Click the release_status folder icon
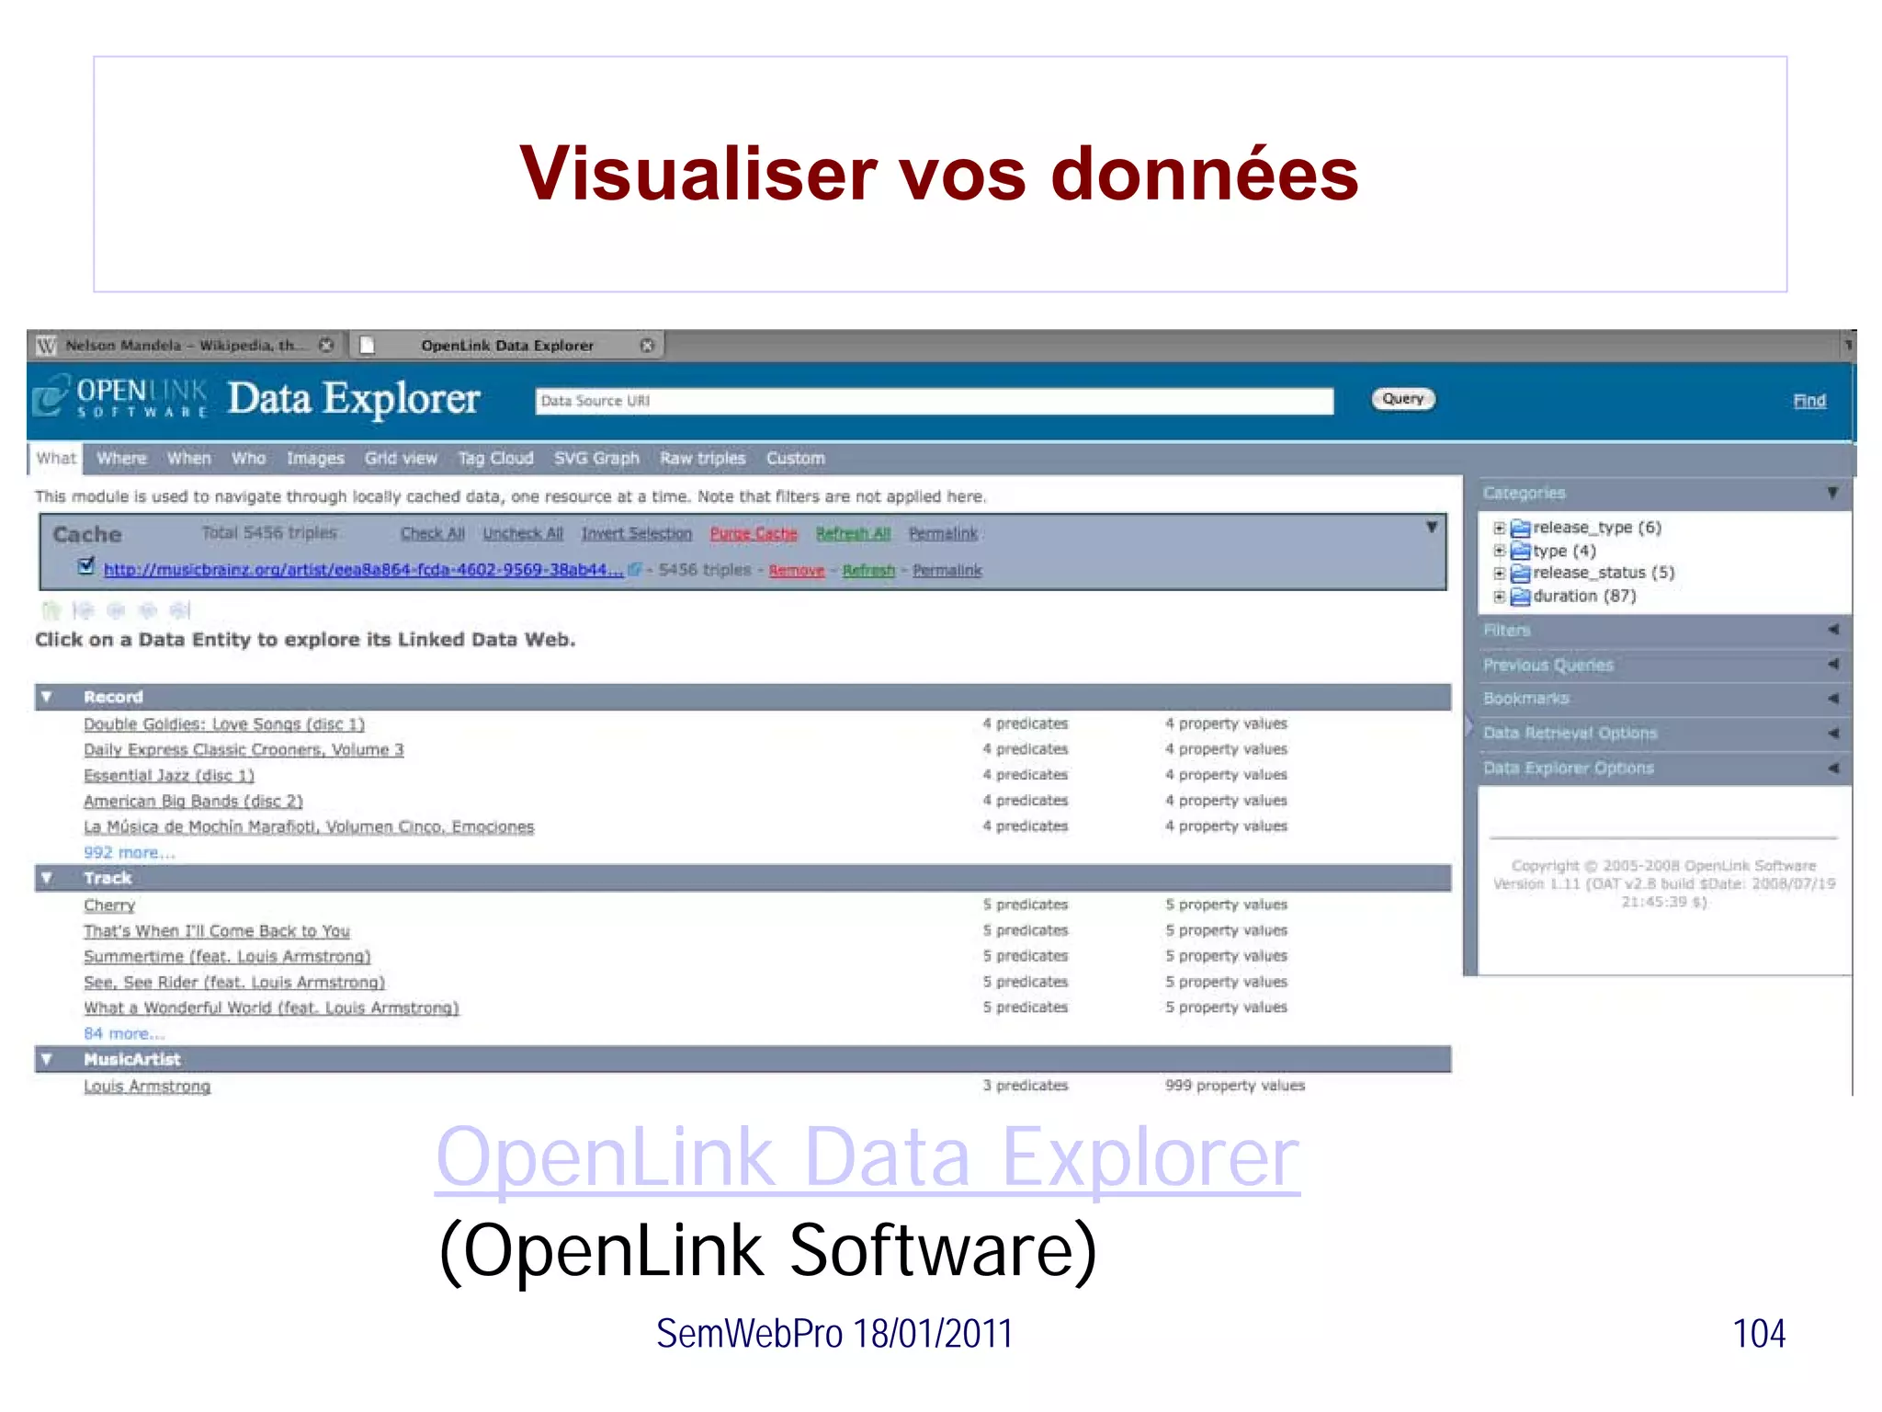This screenshot has height=1412, width=1882. click(x=1520, y=573)
